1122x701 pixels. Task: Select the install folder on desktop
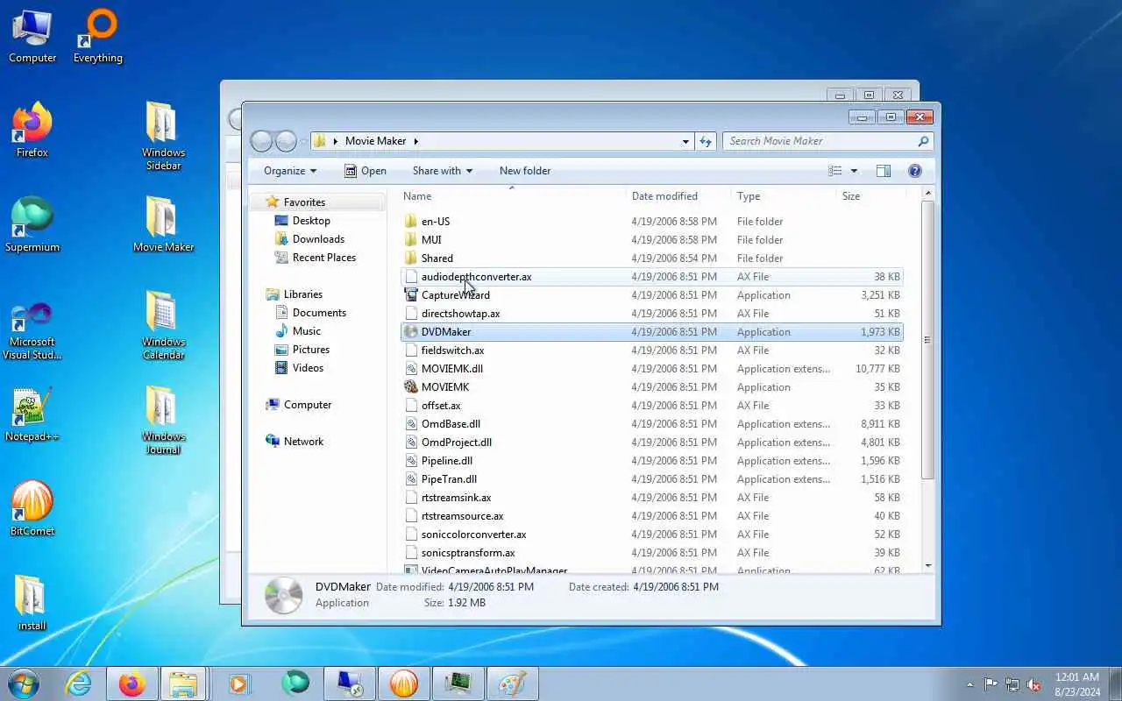tap(32, 605)
